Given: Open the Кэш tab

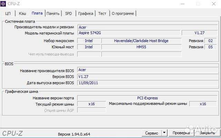Looking at the screenshot, I should coord(22,13).
